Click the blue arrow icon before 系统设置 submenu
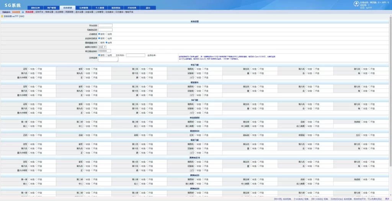 (23, 12)
